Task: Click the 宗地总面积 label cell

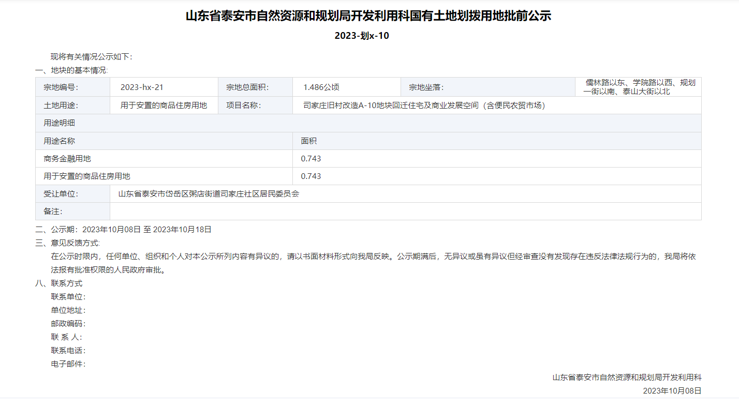Action: [255, 87]
